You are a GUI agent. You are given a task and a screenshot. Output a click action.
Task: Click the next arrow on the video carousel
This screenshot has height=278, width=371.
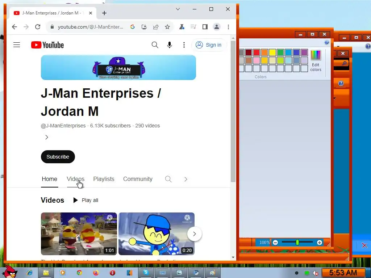[194, 234]
